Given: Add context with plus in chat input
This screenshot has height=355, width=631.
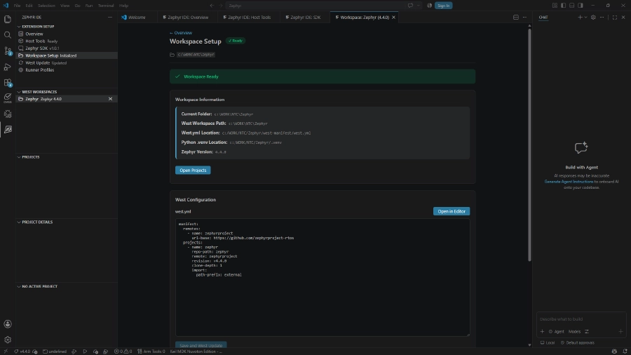Looking at the screenshot, I should point(542,332).
